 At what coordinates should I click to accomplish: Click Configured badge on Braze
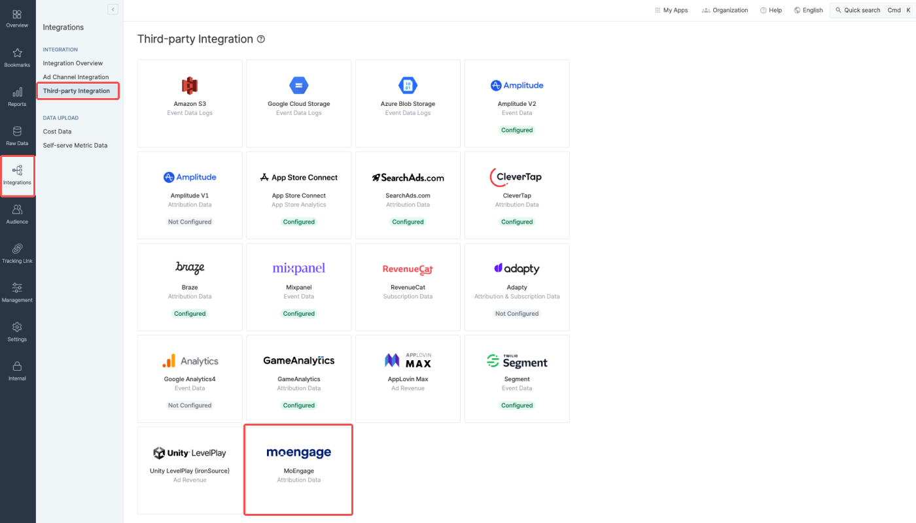click(190, 314)
